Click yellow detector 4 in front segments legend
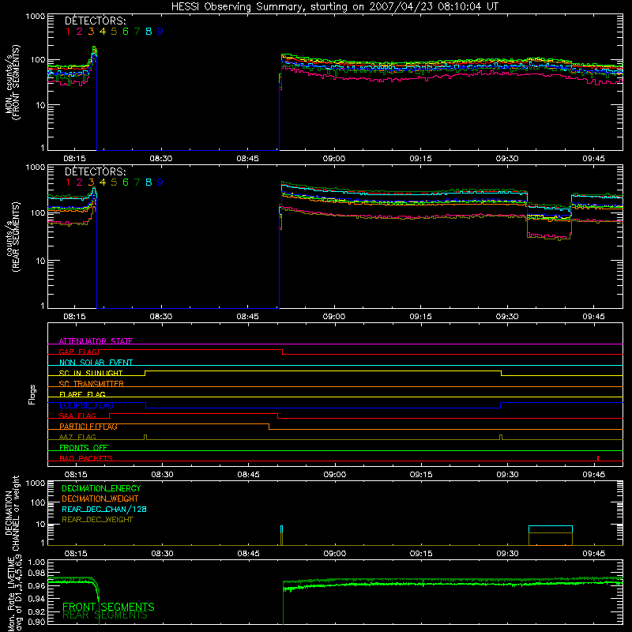This screenshot has width=632, height=632. tap(103, 32)
